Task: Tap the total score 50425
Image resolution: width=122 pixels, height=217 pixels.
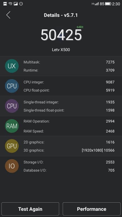Action: click(x=61, y=35)
